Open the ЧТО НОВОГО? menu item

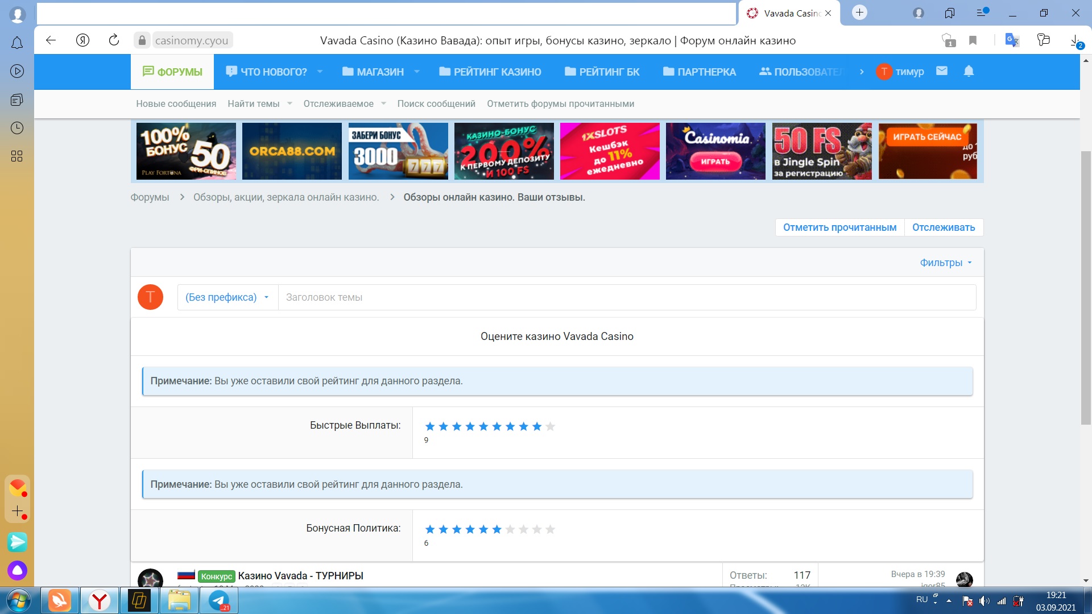(267, 72)
